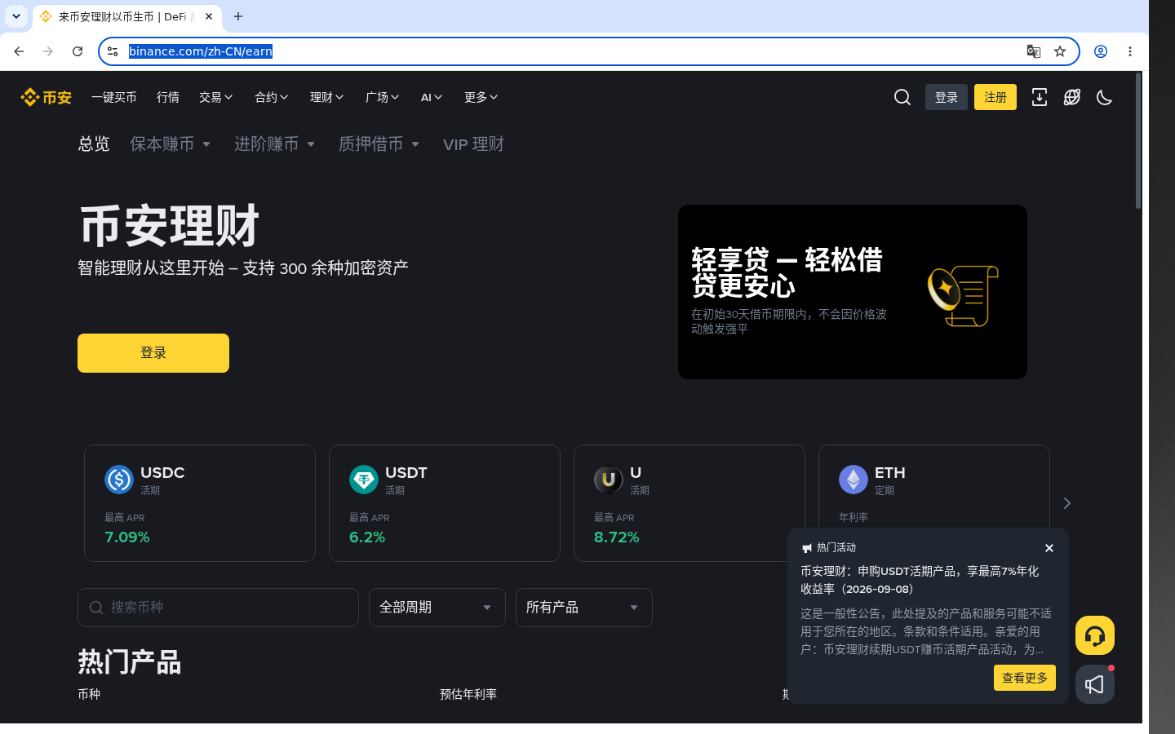The image size is (1175, 734).
Task: Expand the 广场 dropdown menu
Action: 383,97
